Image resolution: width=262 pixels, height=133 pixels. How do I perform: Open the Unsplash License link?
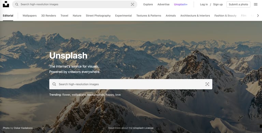coord(143,128)
